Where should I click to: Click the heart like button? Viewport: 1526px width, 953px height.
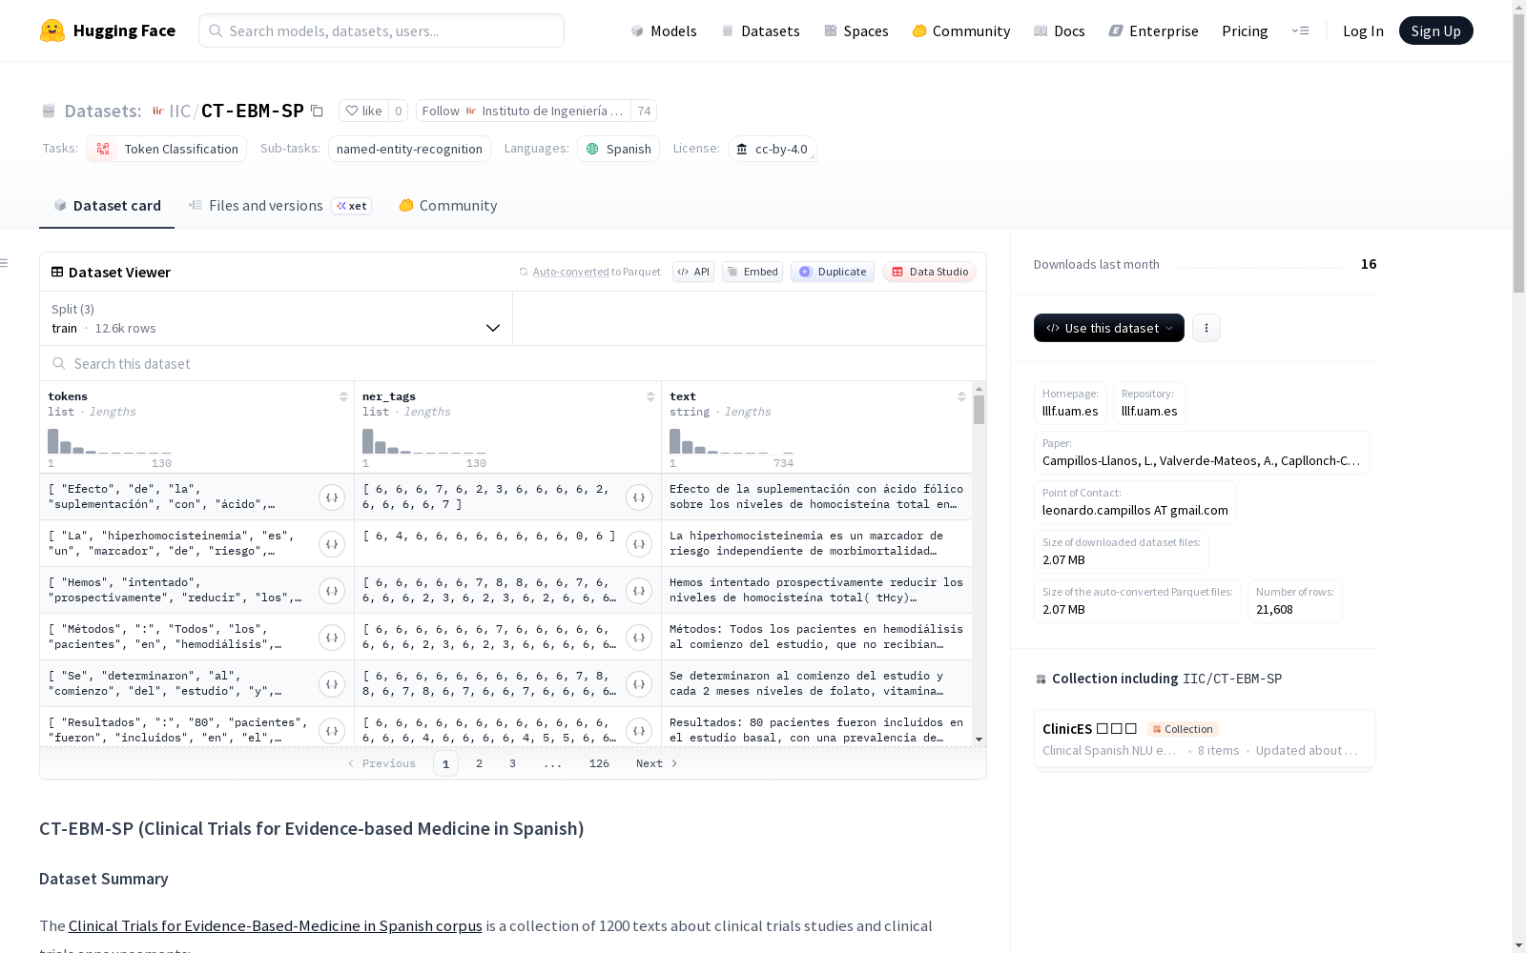tap(363, 111)
